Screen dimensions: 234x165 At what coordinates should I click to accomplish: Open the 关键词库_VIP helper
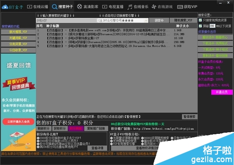pyautogui.click(x=18, y=38)
